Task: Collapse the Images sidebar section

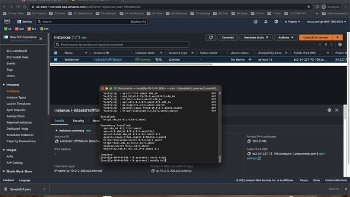Action: click(x=4, y=150)
